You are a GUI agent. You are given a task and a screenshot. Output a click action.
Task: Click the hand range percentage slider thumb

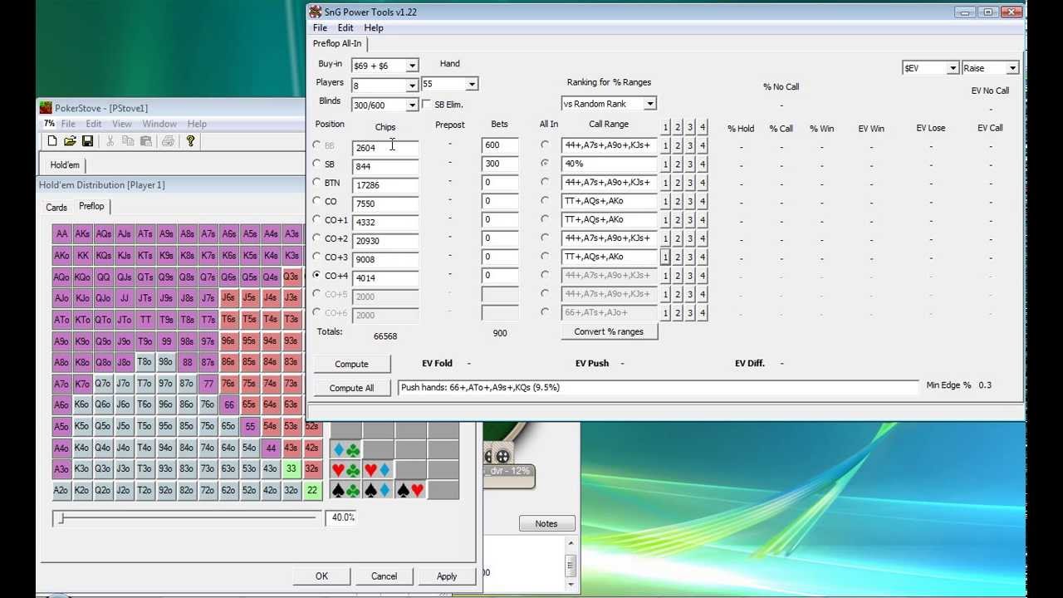(x=61, y=518)
